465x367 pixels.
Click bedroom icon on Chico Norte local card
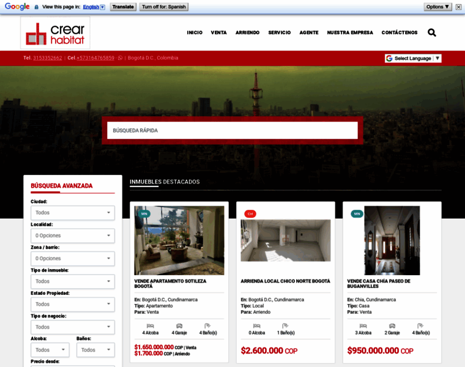click(257, 326)
